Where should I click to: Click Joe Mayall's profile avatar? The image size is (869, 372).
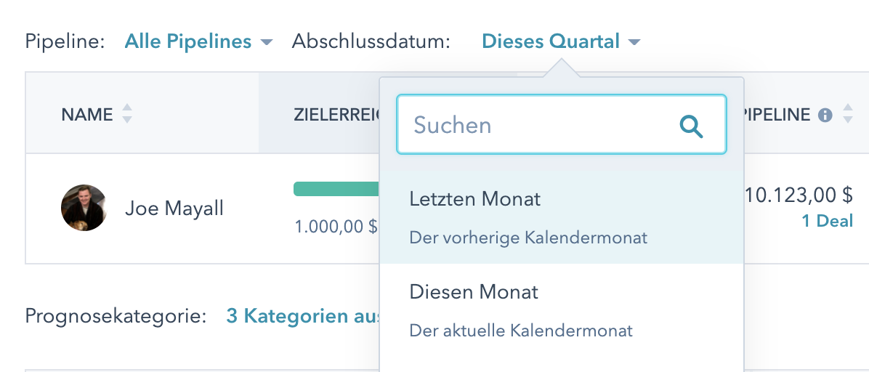(x=84, y=208)
